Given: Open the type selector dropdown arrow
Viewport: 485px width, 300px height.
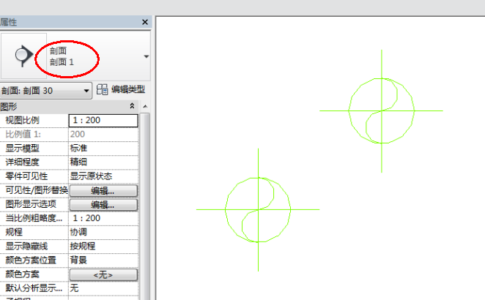Looking at the screenshot, I should pyautogui.click(x=147, y=56).
